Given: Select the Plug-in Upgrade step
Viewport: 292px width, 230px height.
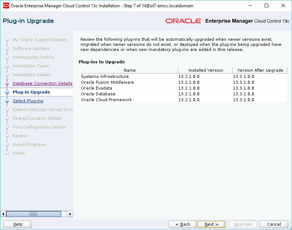Looking at the screenshot, I should tap(31, 92).
